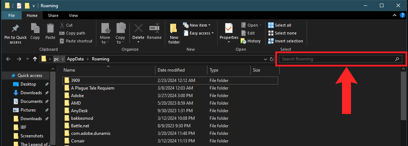Click the Copy icon in Clipboard group
Viewport: 408px width, 146px height.
point(35,28)
